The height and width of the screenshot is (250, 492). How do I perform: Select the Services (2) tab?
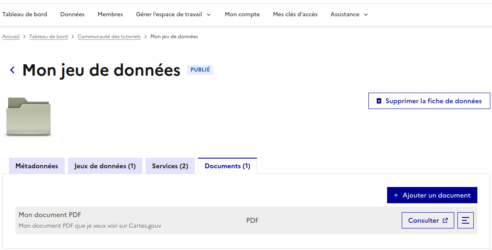[170, 165]
